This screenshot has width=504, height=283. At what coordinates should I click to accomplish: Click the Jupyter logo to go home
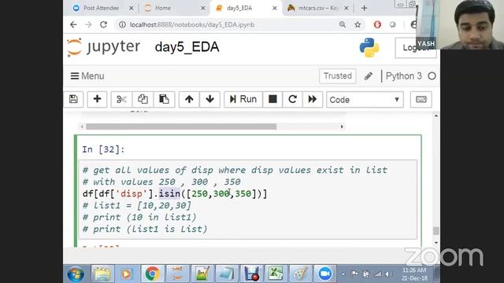click(x=103, y=47)
